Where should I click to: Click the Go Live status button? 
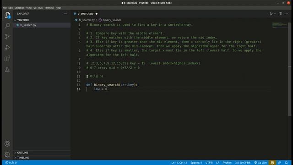click(x=260, y=163)
